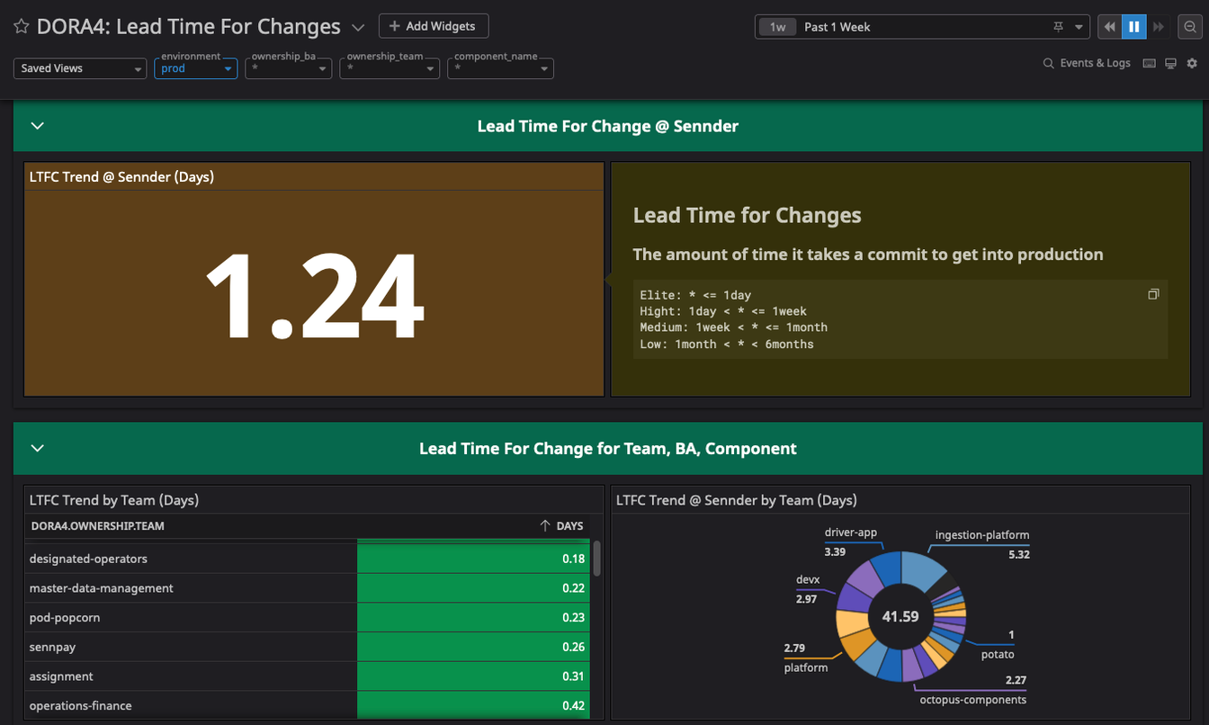Open dashboard settings gear

1192,64
